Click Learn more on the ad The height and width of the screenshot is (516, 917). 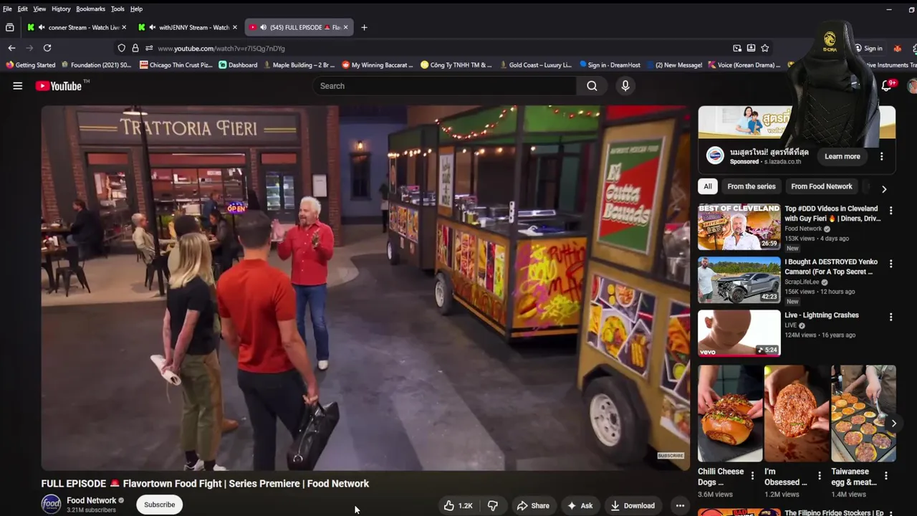(842, 156)
